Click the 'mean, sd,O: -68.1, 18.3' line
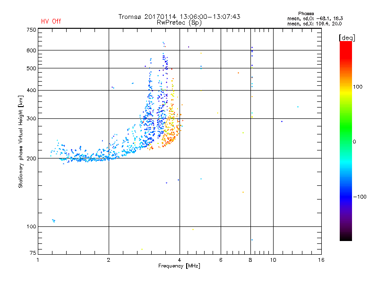Image resolution: width=378 pixels, height=283 pixels. pos(315,18)
